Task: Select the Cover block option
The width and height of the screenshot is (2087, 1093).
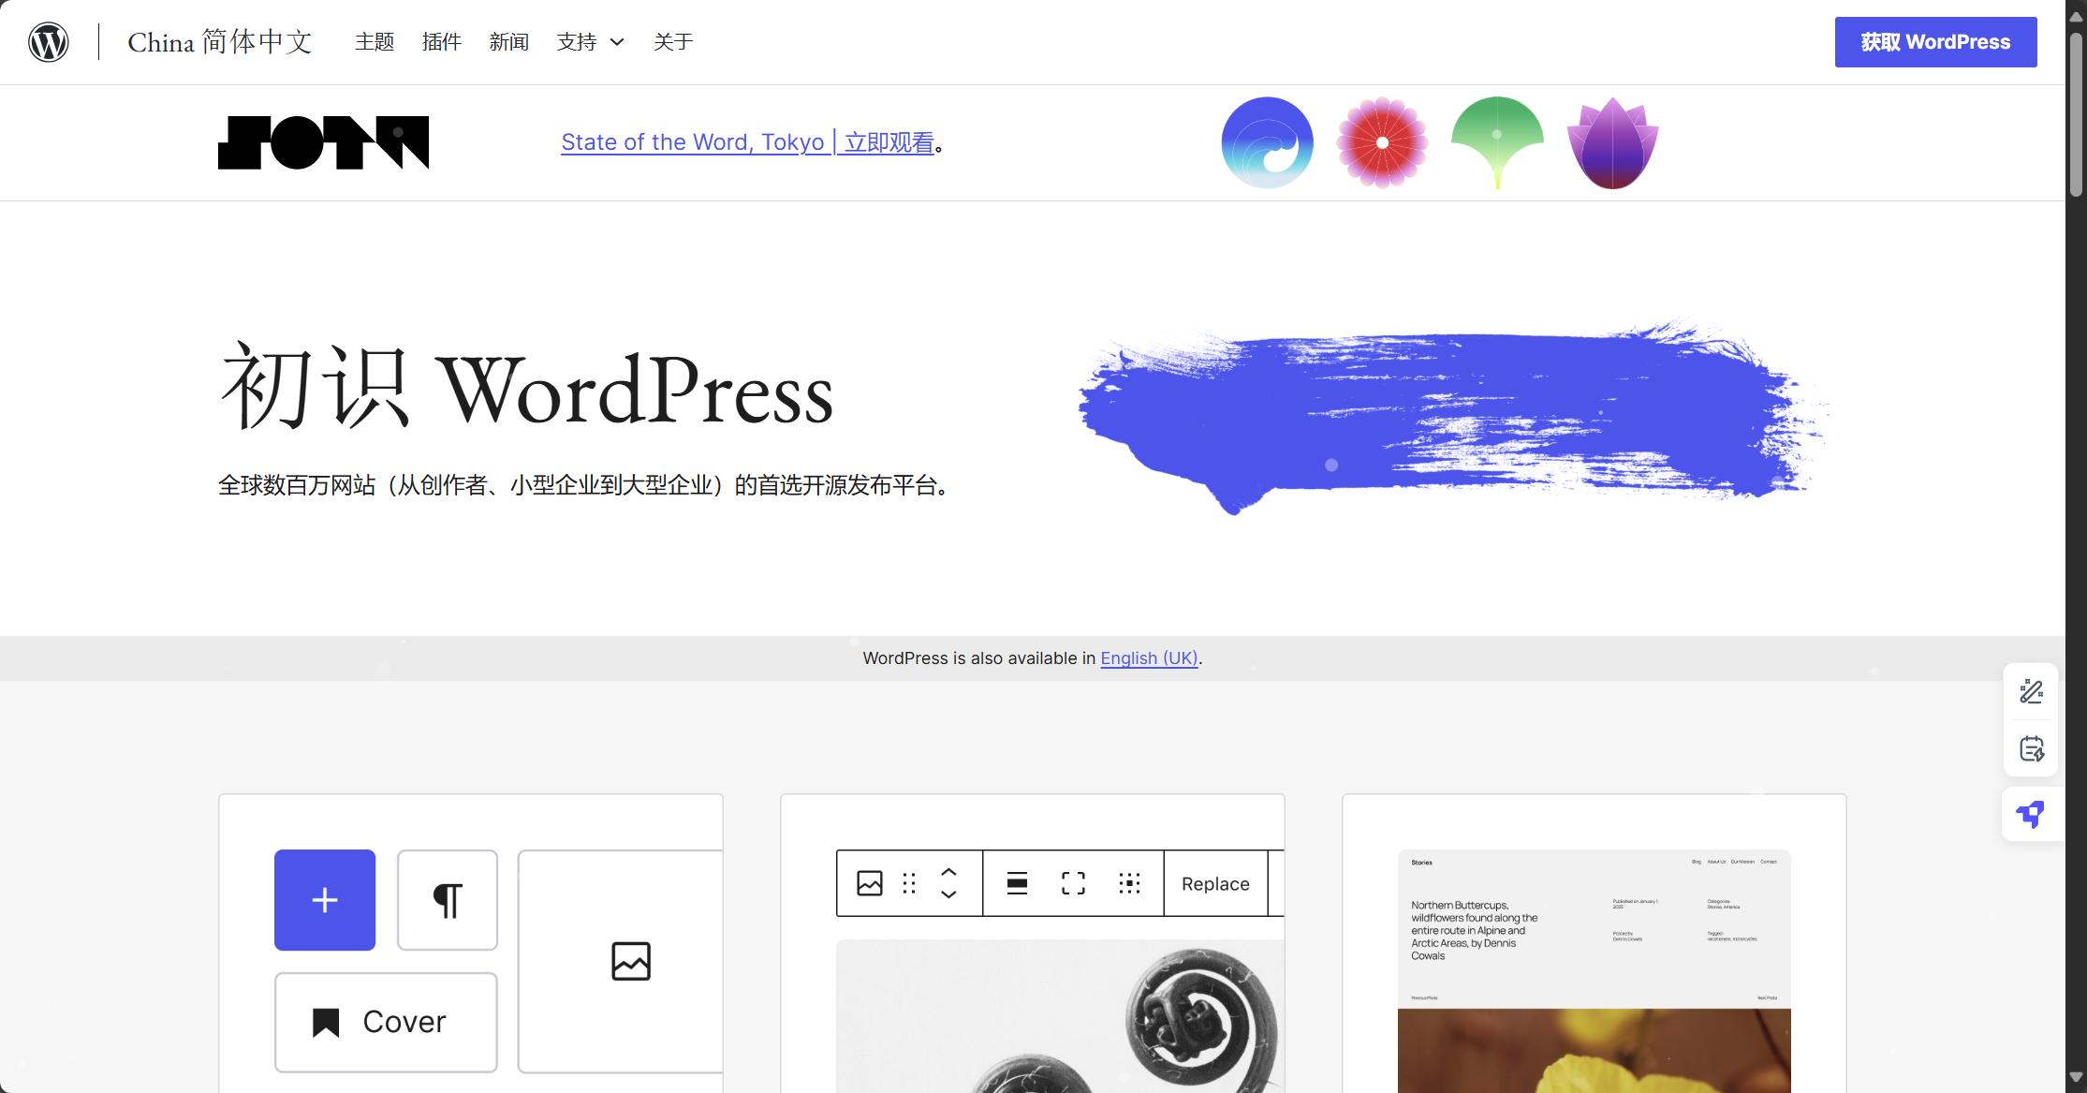Action: 385,1021
